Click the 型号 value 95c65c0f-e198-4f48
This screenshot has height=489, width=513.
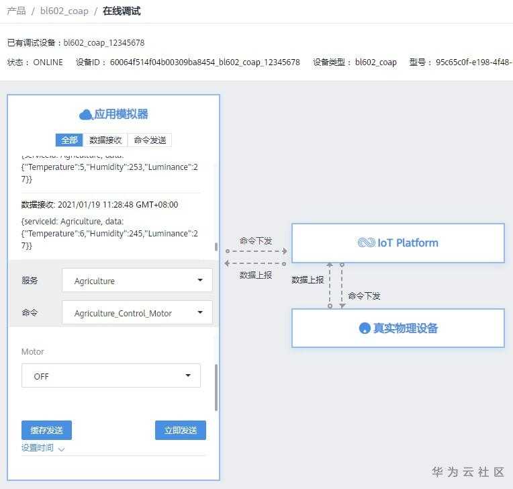coord(473,62)
